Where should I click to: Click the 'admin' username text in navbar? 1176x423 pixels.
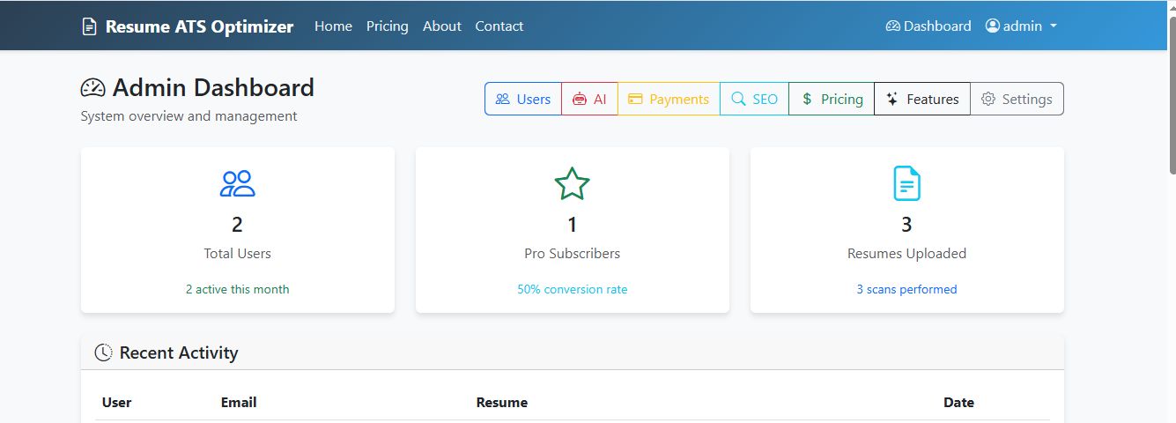[1023, 26]
